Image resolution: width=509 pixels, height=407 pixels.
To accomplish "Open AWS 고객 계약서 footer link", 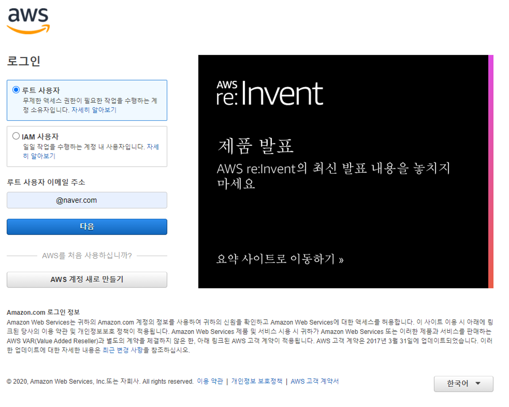I will 315,381.
